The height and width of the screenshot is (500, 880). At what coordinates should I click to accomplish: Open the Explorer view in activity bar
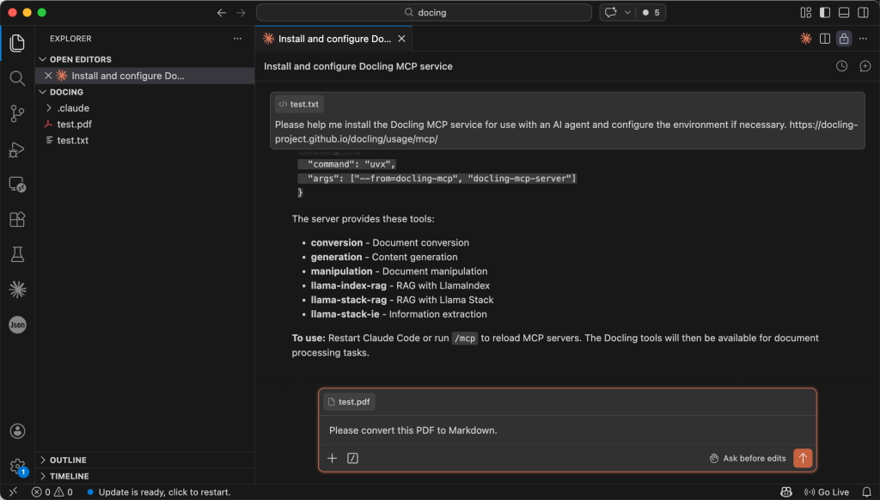[17, 43]
